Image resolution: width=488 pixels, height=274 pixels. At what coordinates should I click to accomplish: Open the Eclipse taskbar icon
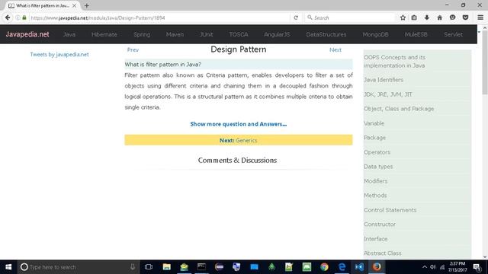(x=219, y=267)
